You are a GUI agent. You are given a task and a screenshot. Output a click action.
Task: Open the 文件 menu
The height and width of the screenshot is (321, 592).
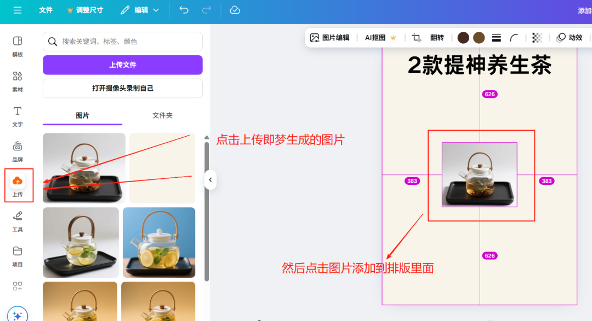(45, 10)
